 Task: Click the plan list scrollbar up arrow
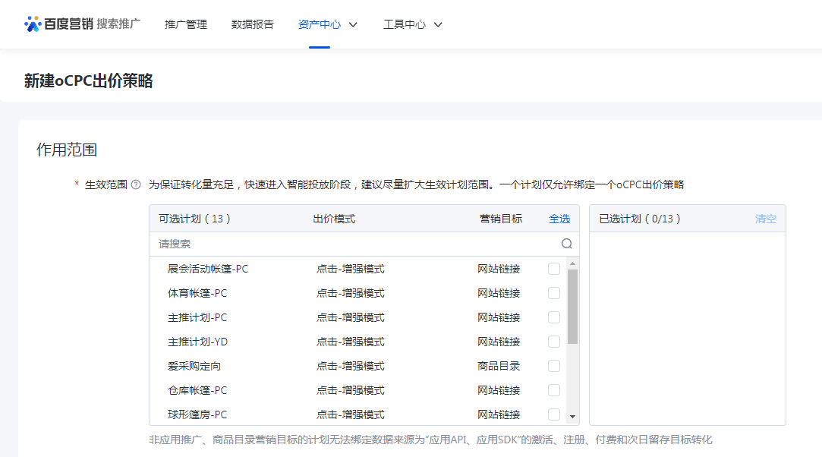tap(572, 263)
